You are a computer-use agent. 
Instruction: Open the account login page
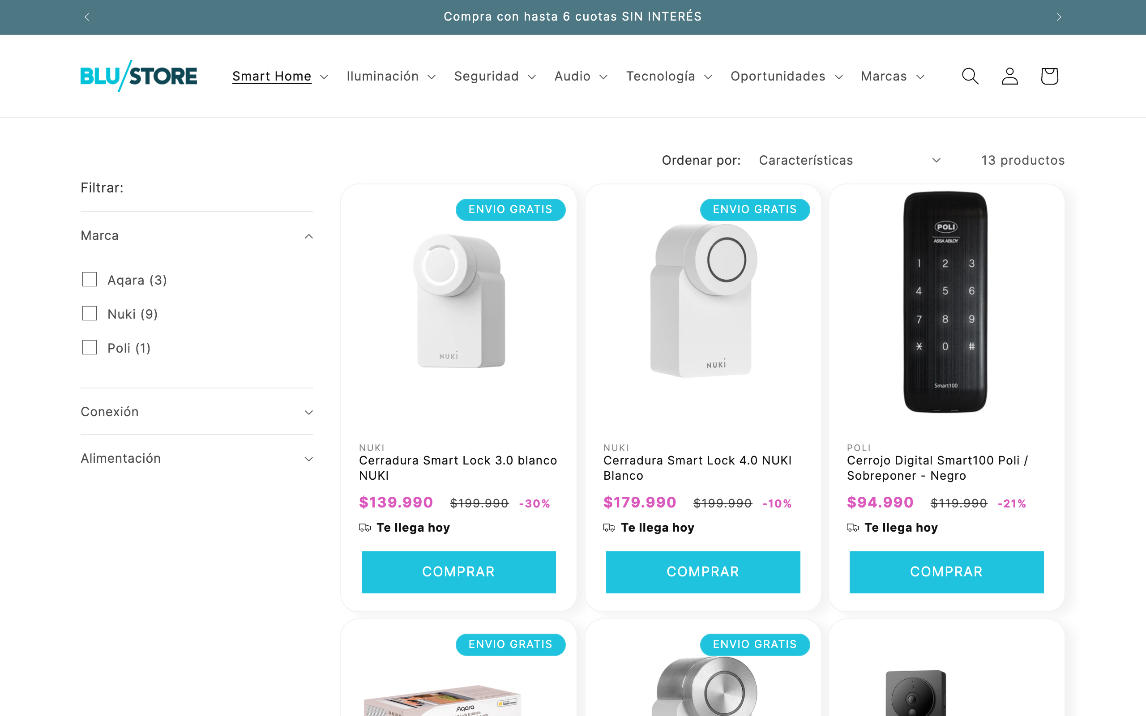pos(1009,76)
